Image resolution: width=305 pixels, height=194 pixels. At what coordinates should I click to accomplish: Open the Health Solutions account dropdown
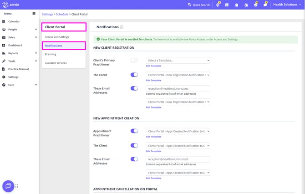click(x=287, y=5)
